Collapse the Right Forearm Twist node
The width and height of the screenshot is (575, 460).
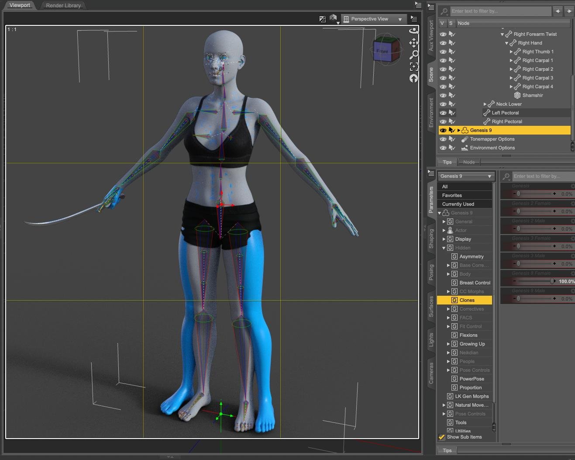pos(502,35)
